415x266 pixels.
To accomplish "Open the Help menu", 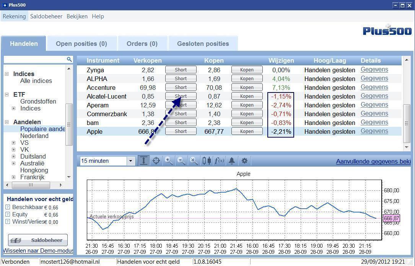I will click(x=98, y=16).
